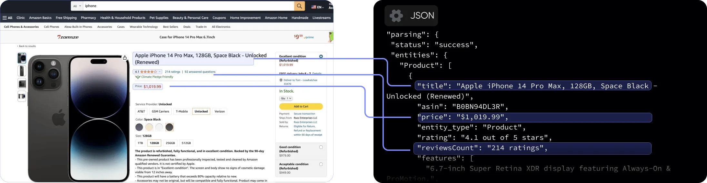Open Pharmacy nav item
The width and height of the screenshot is (707, 183).
click(88, 18)
